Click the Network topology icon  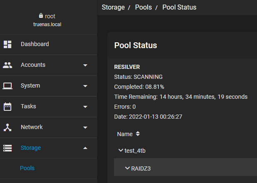[x=7, y=127]
